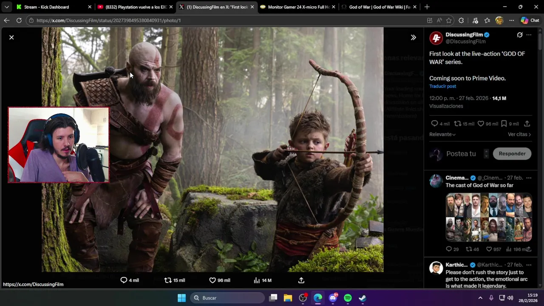The image size is (544, 306).
Task: Open DiscussingFilm profile avatar
Action: click(436, 38)
